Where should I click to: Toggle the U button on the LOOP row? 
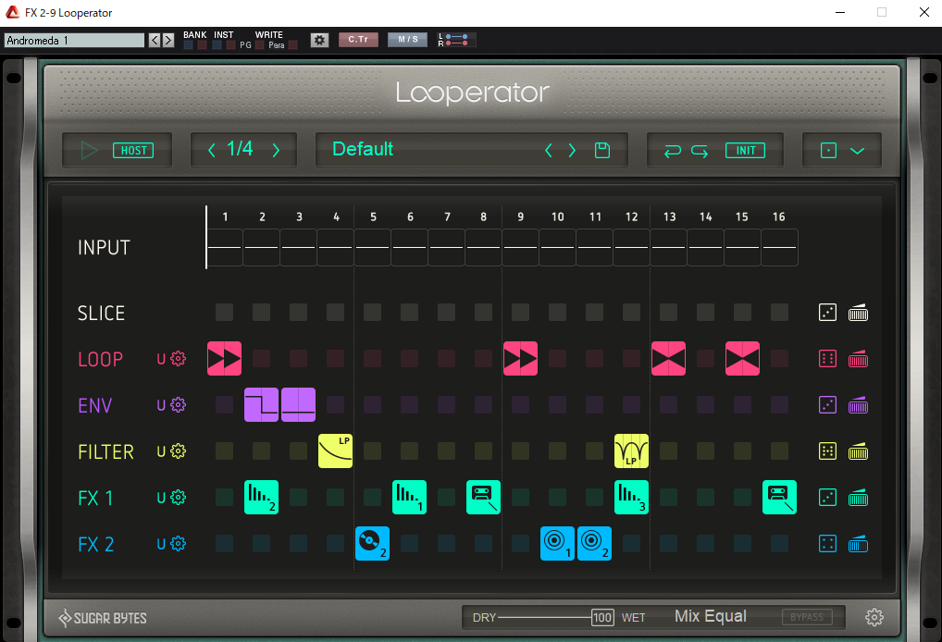point(161,359)
